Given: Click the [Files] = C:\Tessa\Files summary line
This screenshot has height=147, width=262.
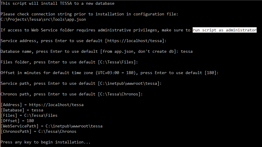Looking at the screenshot, I should pyautogui.click(x=29, y=116).
